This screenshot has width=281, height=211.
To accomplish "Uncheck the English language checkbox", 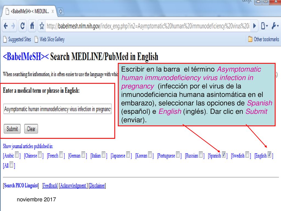I will point(269,154).
